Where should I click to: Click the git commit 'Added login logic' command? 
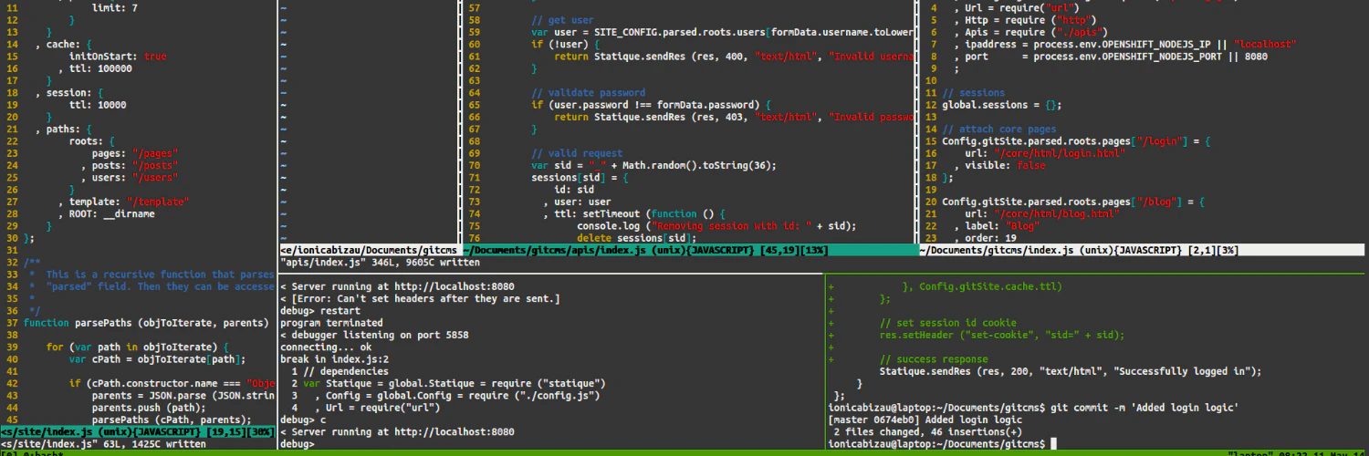point(1143,408)
